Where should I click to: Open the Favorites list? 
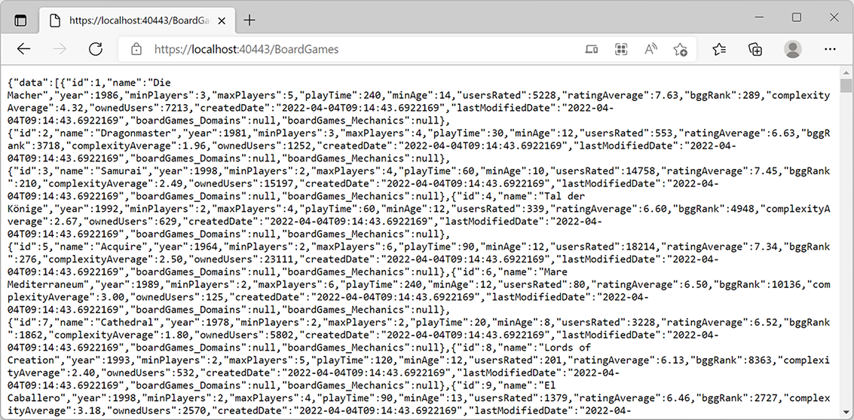click(719, 50)
